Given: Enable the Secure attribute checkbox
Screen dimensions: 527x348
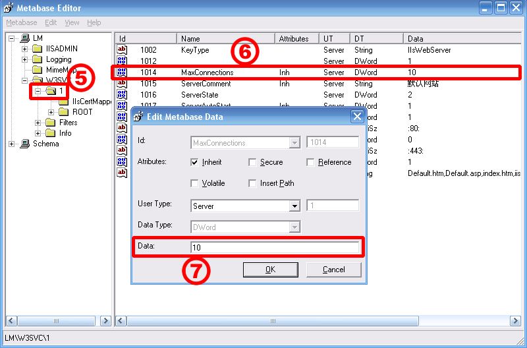Looking at the screenshot, I should click(x=253, y=162).
